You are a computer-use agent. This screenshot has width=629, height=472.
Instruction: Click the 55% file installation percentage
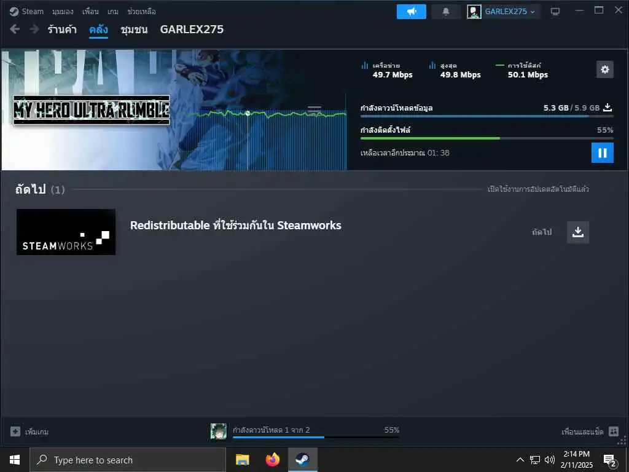pyautogui.click(x=605, y=130)
